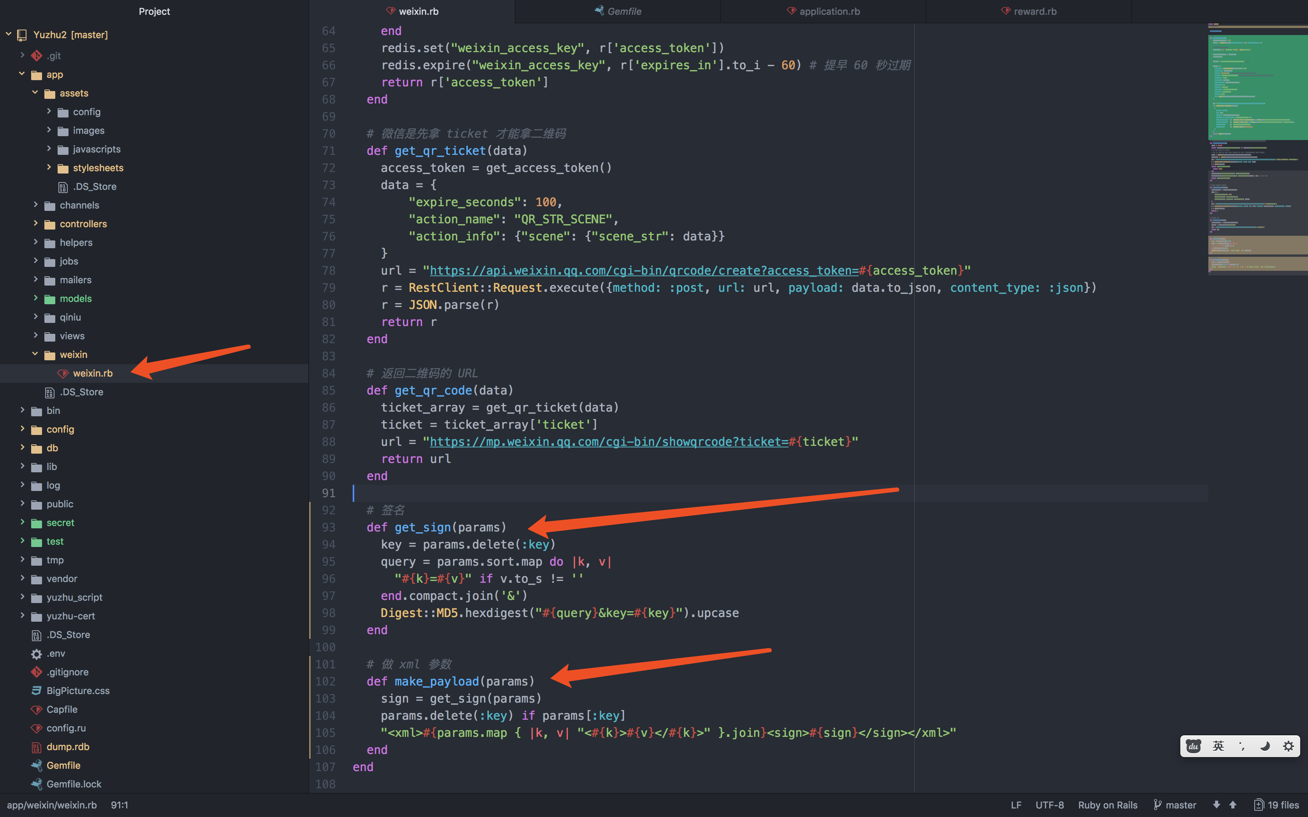Click the .env gear file icon

[36, 654]
